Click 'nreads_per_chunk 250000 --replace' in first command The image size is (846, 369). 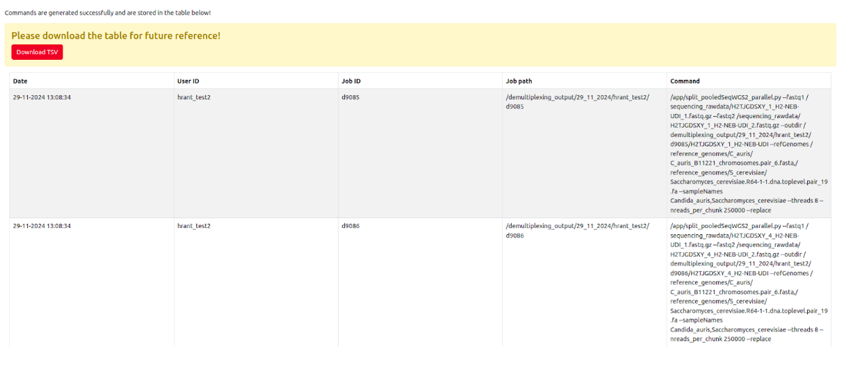click(x=720, y=210)
